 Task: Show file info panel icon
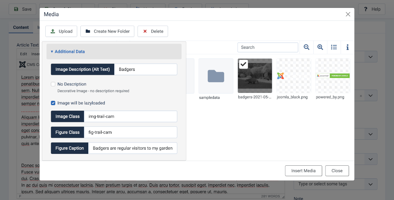[x=348, y=47]
